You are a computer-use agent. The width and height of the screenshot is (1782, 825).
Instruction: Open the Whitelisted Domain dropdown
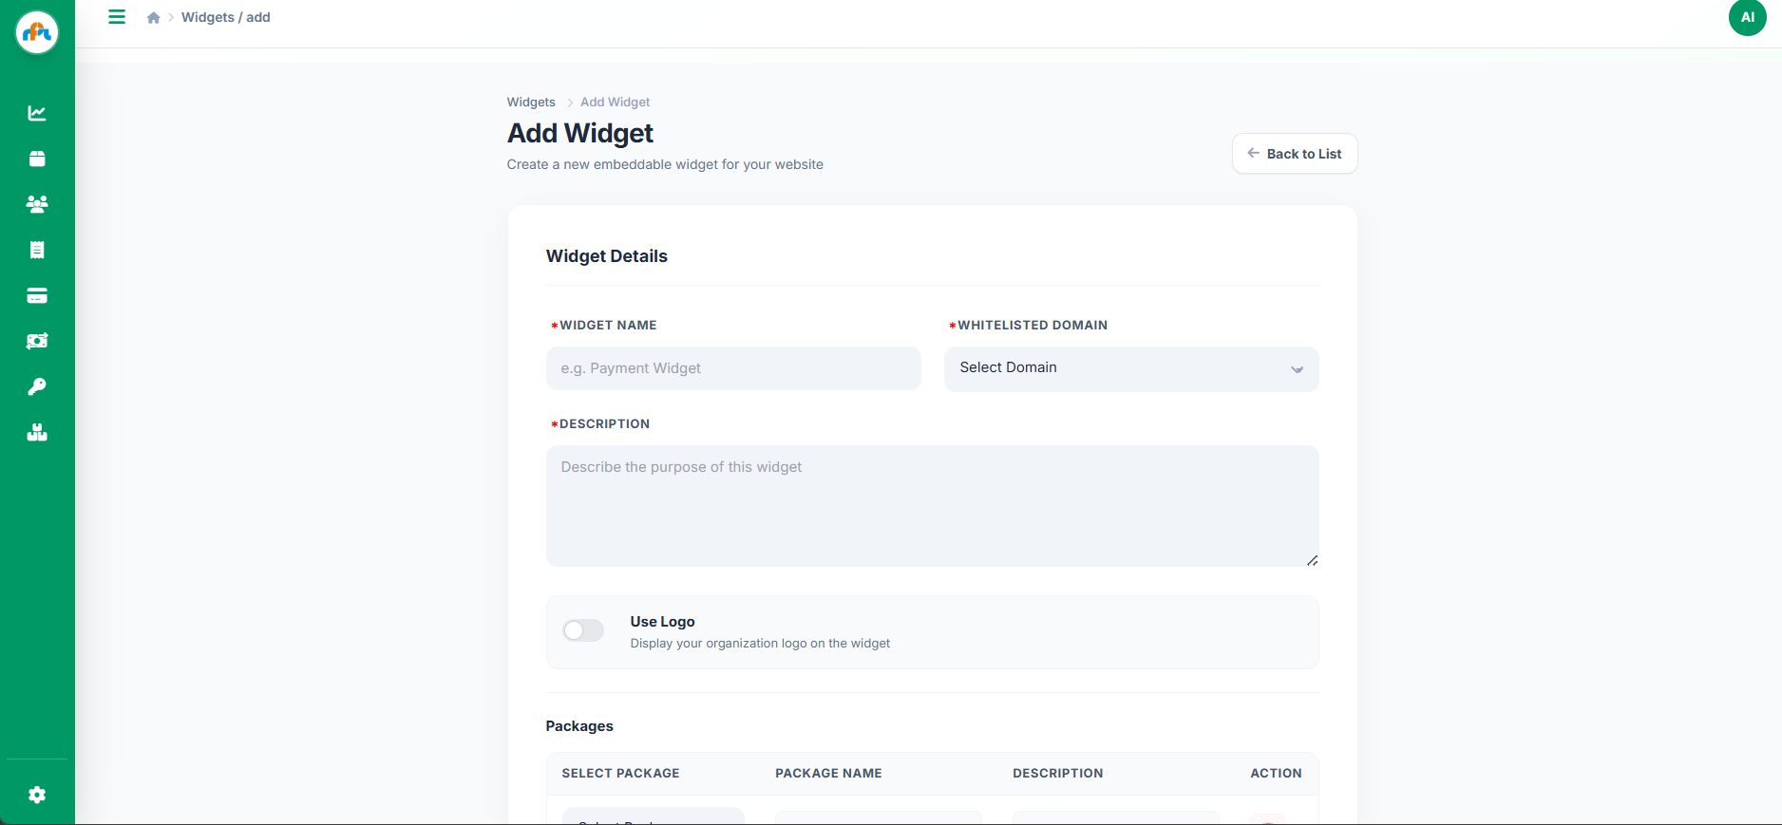(1130, 368)
